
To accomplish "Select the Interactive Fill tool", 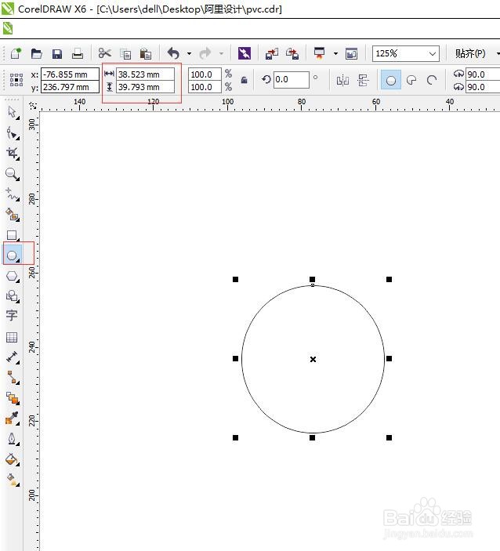I will (x=13, y=480).
